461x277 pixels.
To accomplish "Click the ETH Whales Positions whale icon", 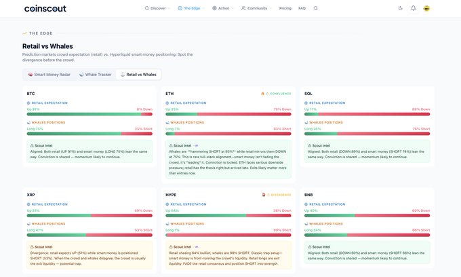I will point(167,122).
